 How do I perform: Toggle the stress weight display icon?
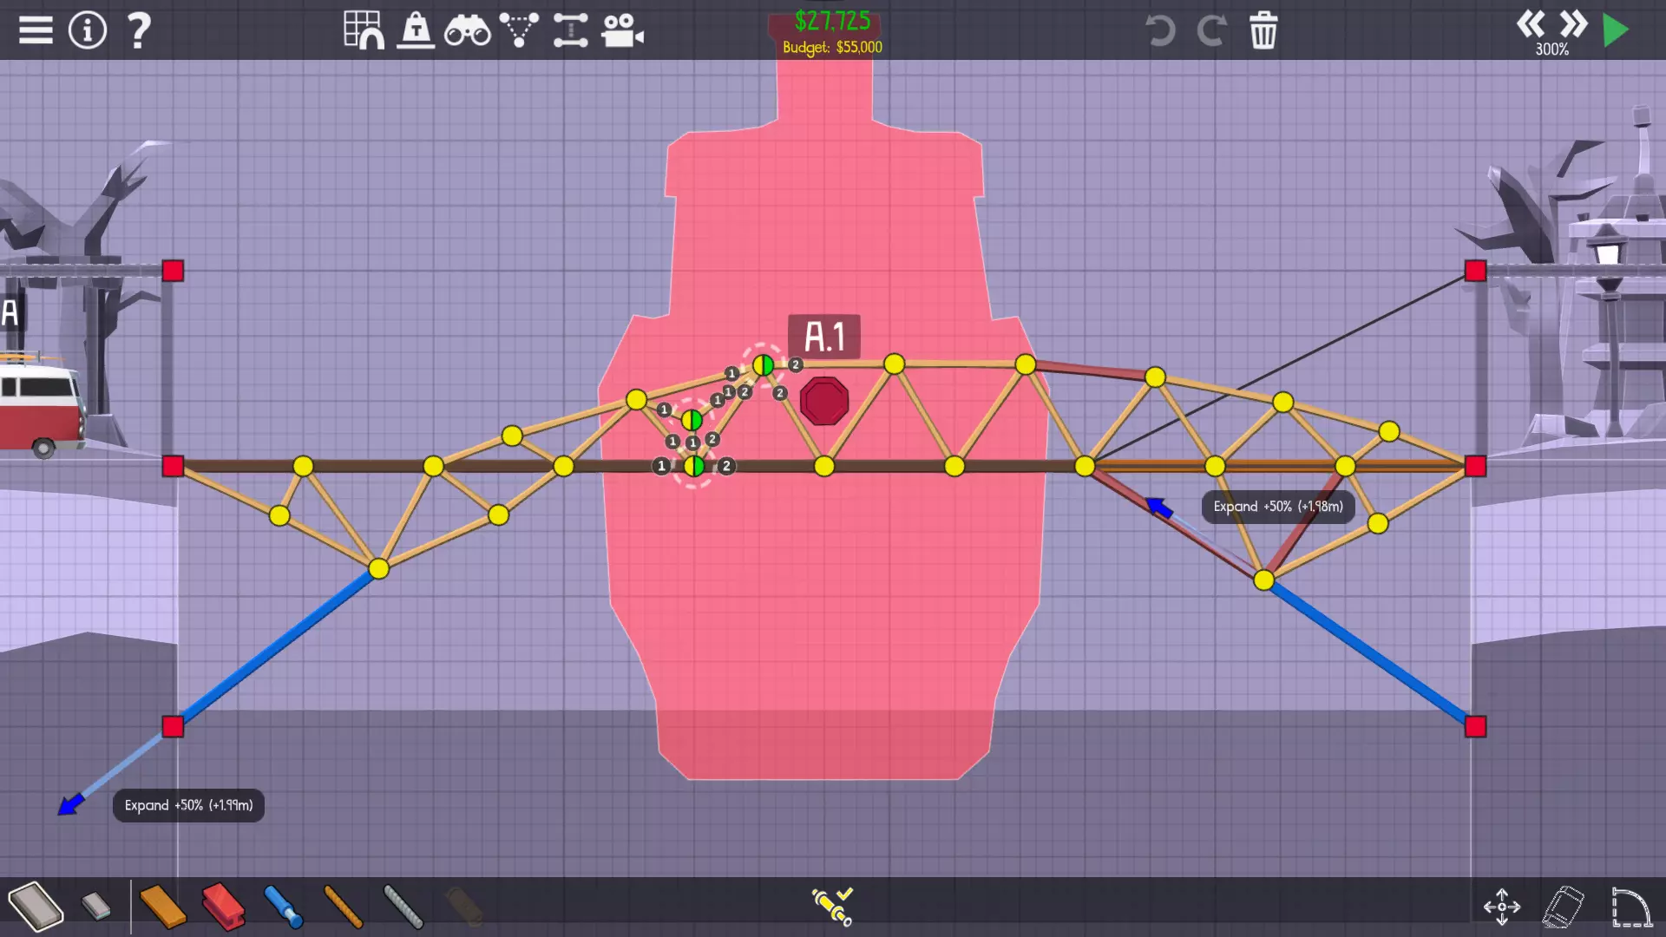tap(416, 30)
